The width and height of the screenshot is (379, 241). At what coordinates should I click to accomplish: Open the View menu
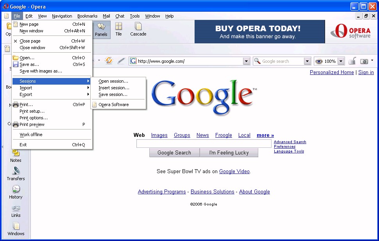42,16
